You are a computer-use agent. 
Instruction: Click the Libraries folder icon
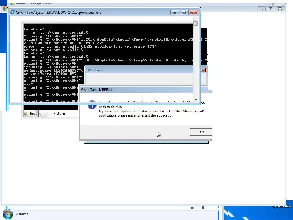tap(25, 113)
